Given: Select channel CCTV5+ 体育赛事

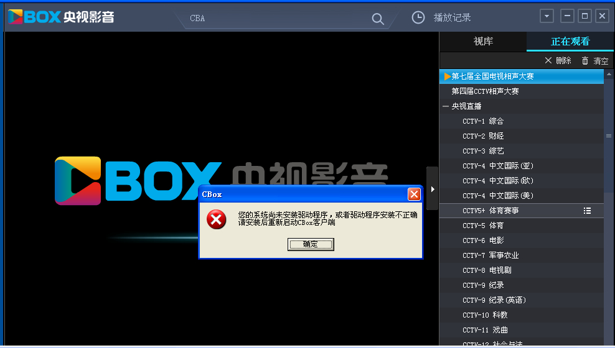Looking at the screenshot, I should [x=522, y=211].
